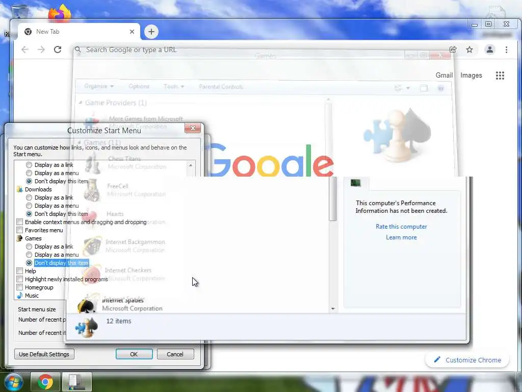Open Organize menu in Games window
This screenshot has height=392, width=522.
coord(99,86)
